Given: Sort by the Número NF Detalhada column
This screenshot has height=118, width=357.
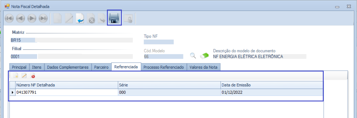Looking at the screenshot, I should click(x=67, y=85).
